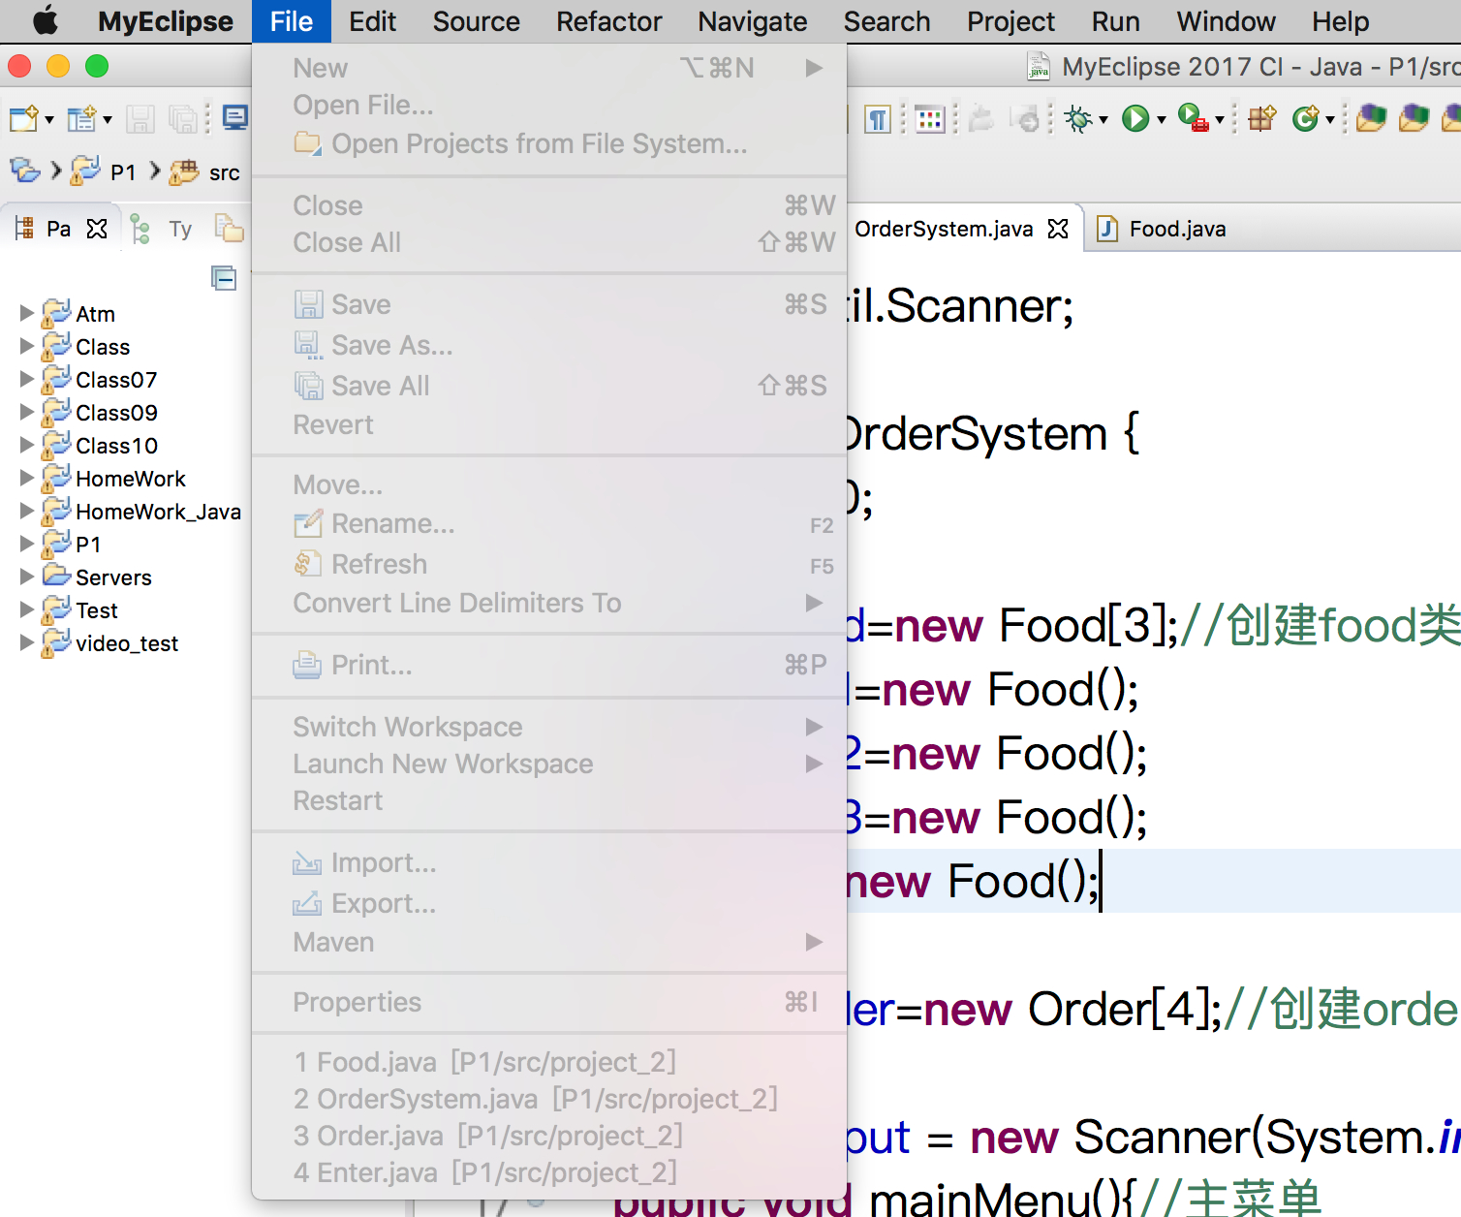Screen dimensions: 1461x1217
Task: Open the Navigate menu
Action: (752, 21)
